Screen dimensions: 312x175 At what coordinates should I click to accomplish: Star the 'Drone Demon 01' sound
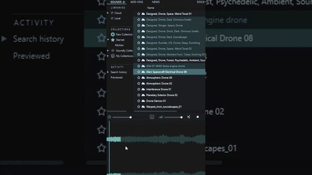tap(138, 101)
